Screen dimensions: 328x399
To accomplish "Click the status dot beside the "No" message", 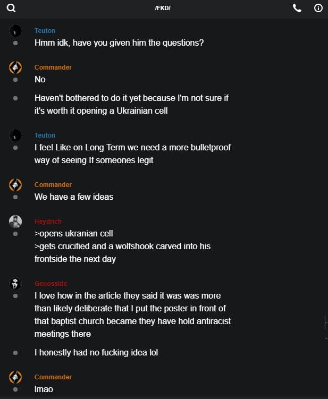I will coord(15,80).
